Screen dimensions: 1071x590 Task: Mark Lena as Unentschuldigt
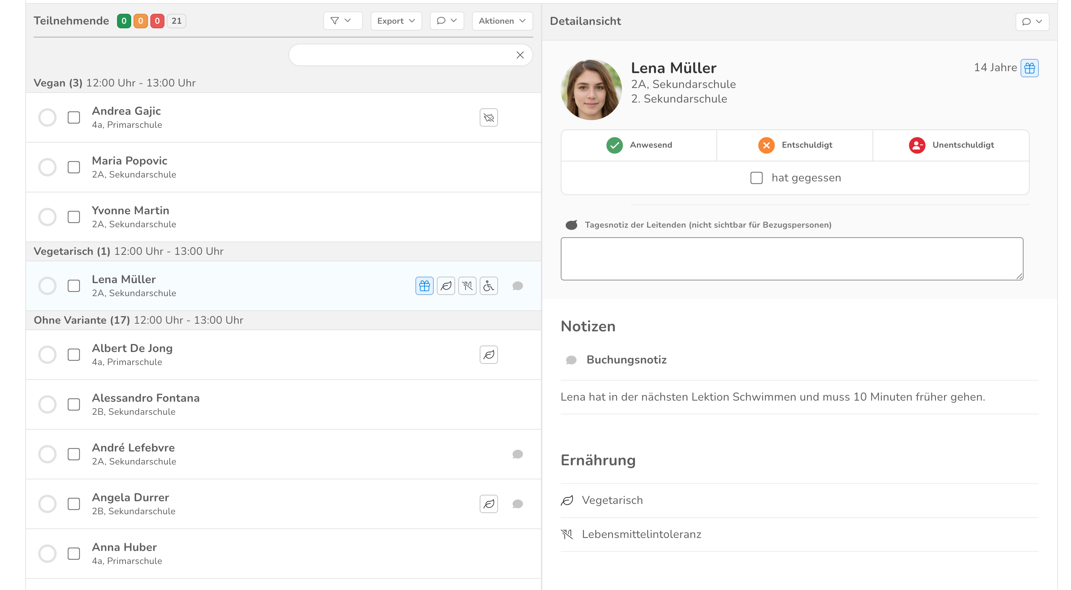click(x=951, y=145)
